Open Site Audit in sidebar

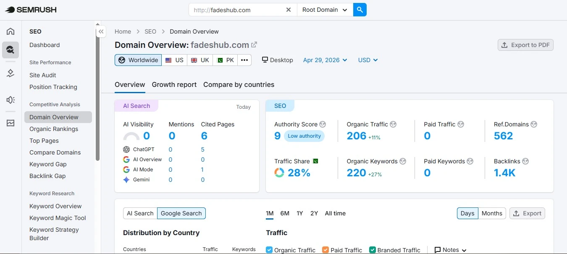(x=43, y=75)
